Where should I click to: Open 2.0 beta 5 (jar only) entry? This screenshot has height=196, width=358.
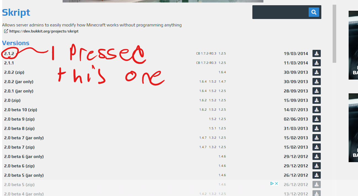tap(24, 175)
